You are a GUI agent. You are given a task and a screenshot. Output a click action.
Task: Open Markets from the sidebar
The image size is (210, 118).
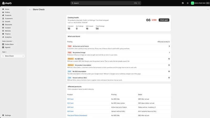[x=8, y=31]
